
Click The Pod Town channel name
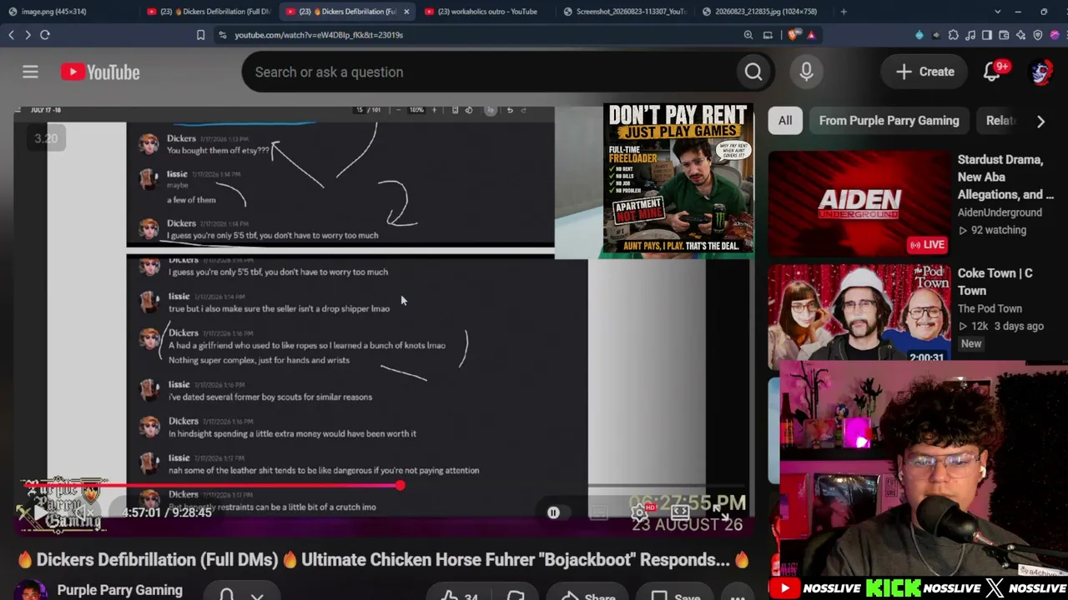coord(990,308)
